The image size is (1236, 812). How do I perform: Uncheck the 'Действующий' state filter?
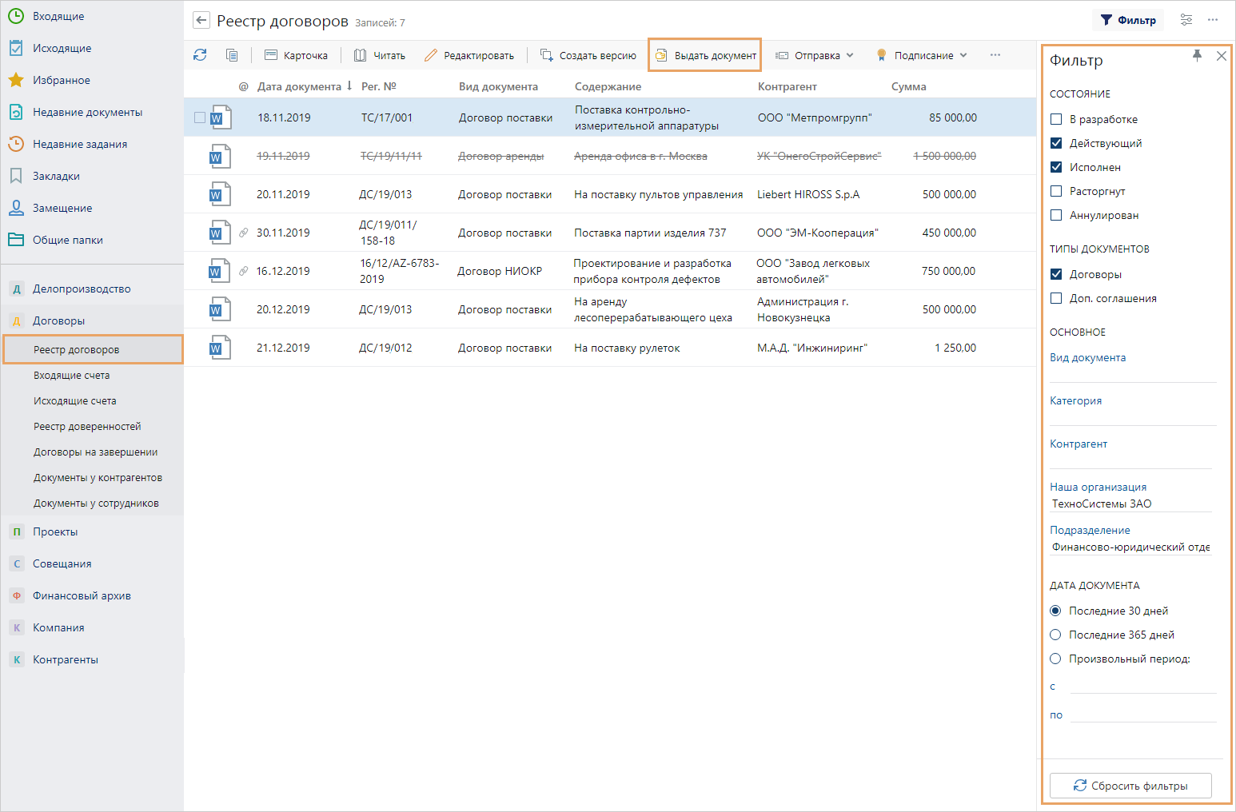pyautogui.click(x=1056, y=143)
